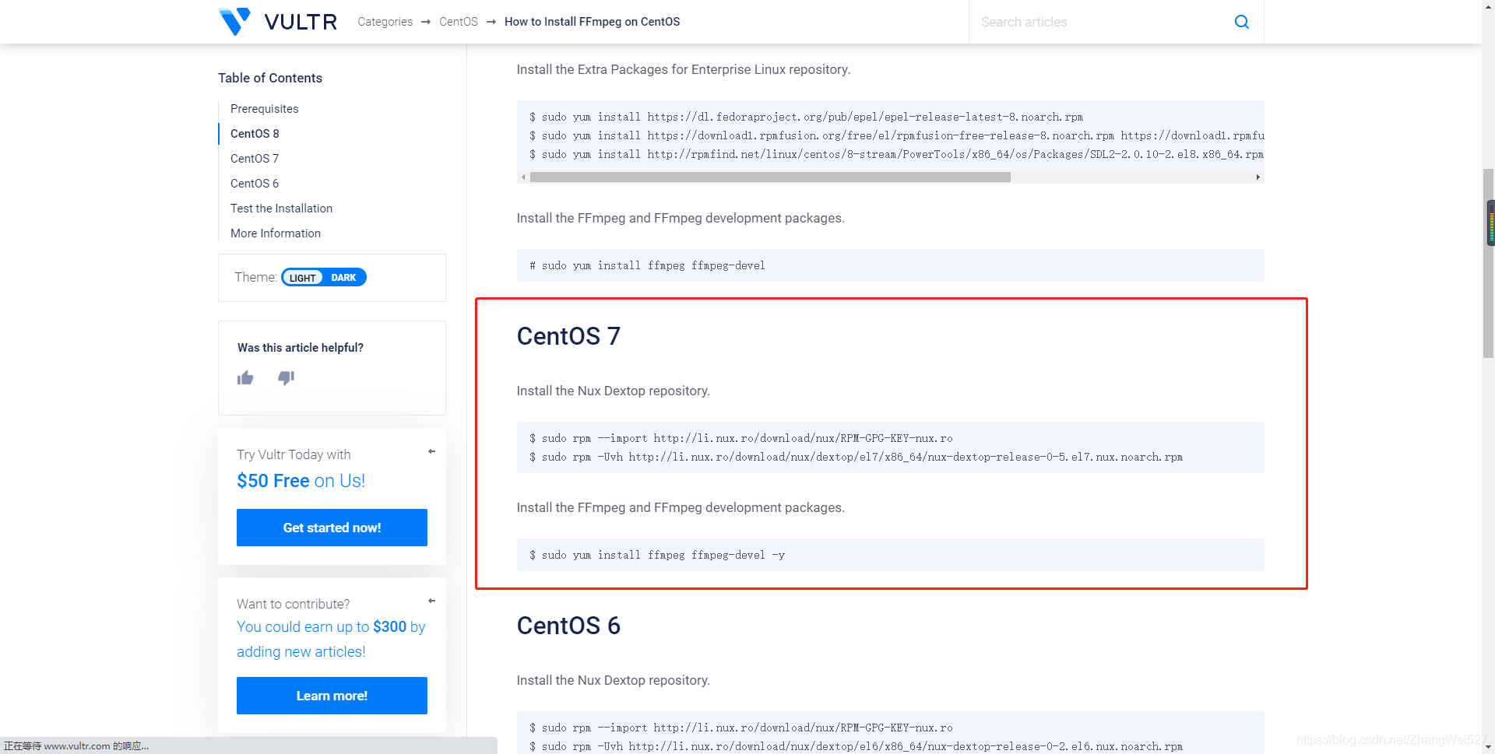Image resolution: width=1495 pixels, height=754 pixels.
Task: Go to Prerequisites in table of contents
Action: point(264,109)
